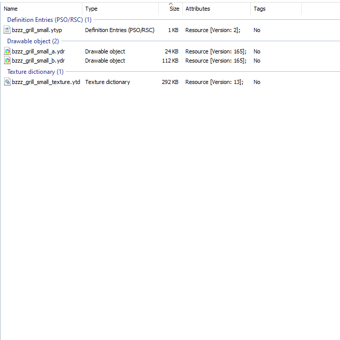Click the Tags value No for bzzz_grill_small_texture.ytd
The image size is (340, 340).
click(257, 82)
